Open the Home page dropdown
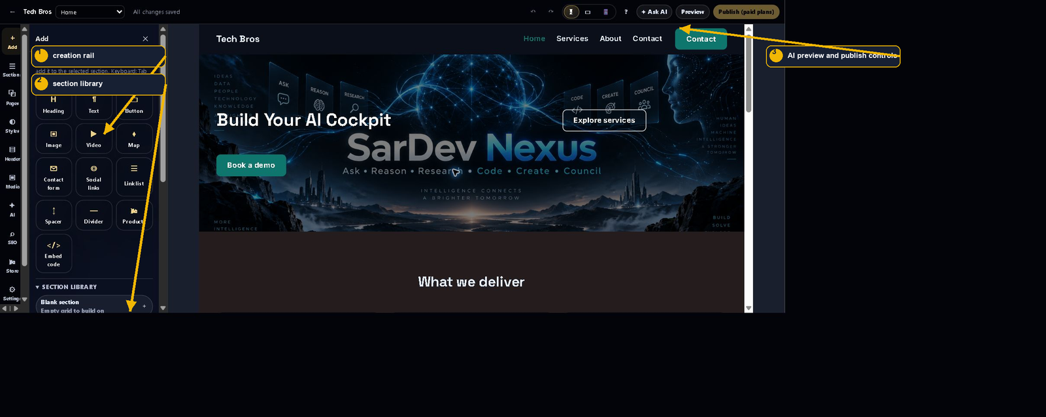This screenshot has width=1046, height=417. pos(90,12)
